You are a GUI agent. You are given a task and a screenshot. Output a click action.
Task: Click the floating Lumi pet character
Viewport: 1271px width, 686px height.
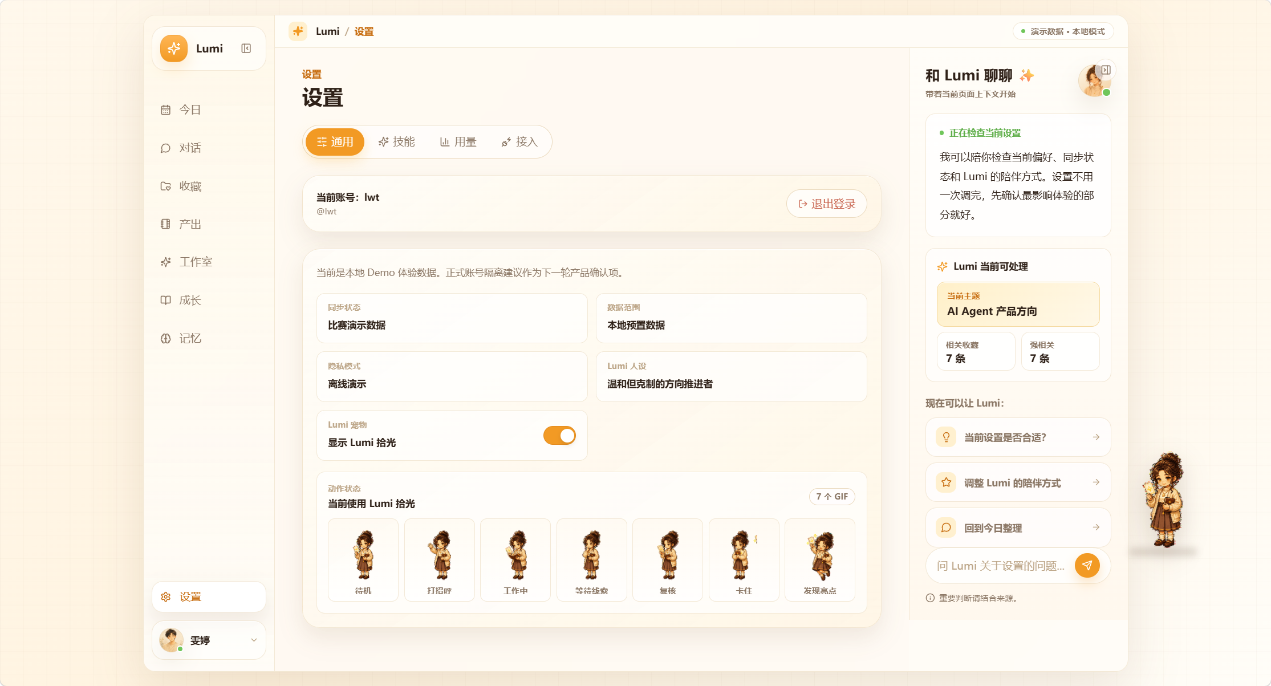(1164, 500)
